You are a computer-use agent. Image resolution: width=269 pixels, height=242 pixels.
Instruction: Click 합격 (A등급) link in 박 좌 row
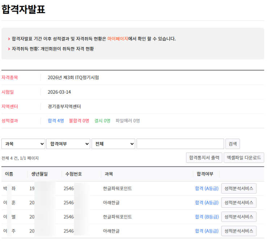[206, 188]
